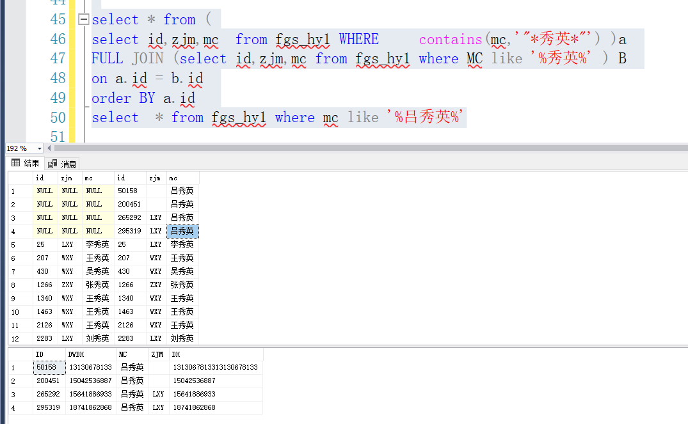Collapse the code block at line 45

(x=83, y=19)
